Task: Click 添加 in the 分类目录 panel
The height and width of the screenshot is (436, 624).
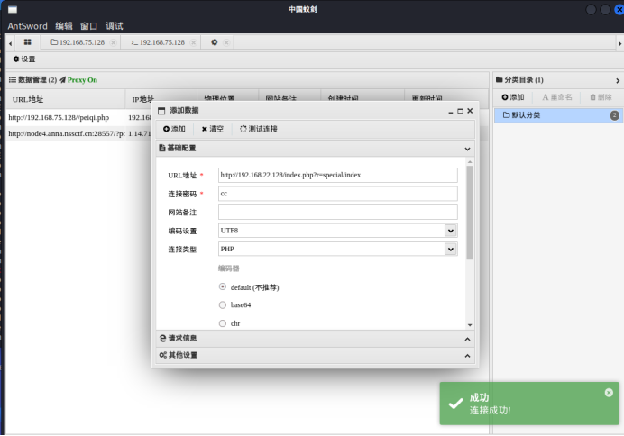Action: [x=512, y=97]
